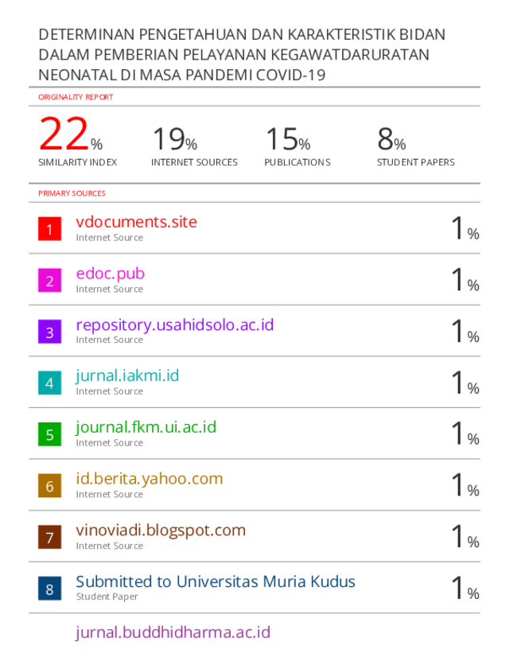Click the report title heading text

(x=242, y=55)
